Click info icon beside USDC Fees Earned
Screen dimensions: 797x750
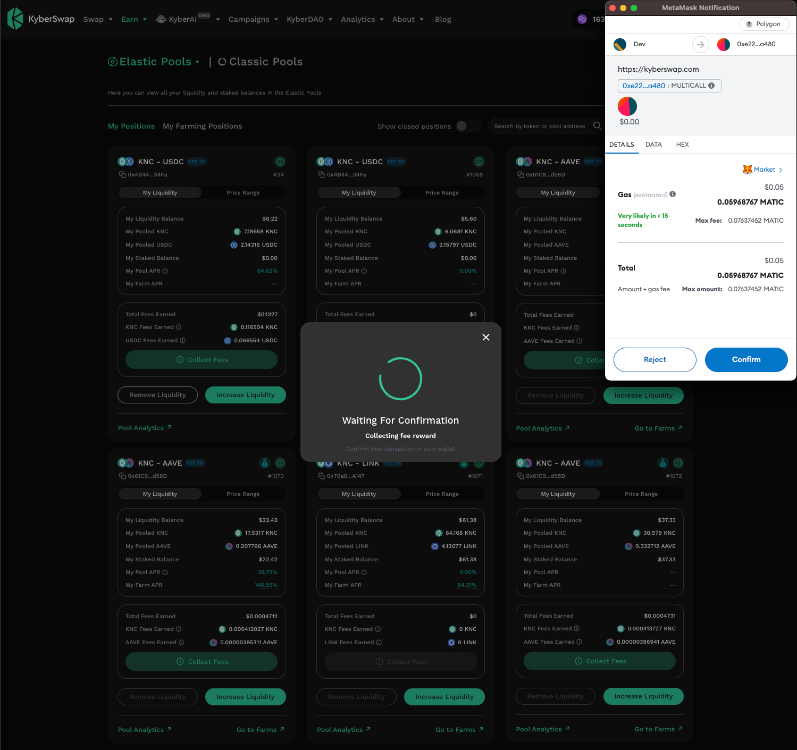(182, 341)
